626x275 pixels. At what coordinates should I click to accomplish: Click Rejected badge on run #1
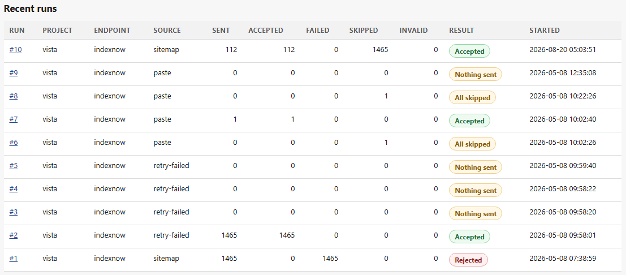468,260
